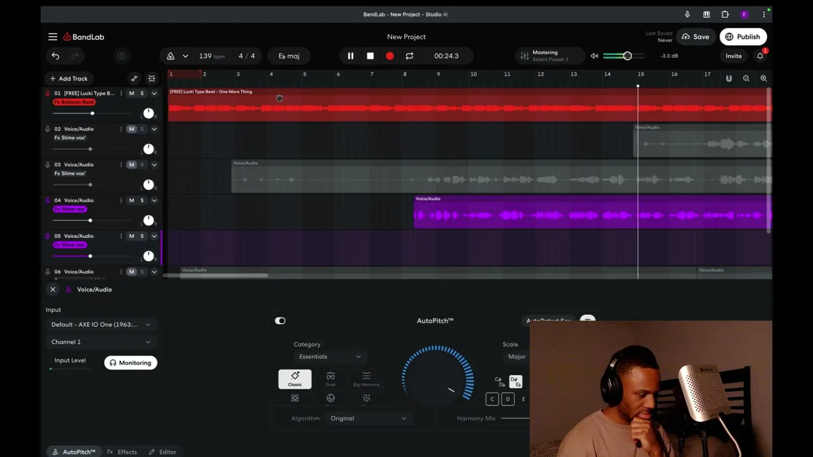Solo track 05 Voice/Audio

click(x=142, y=236)
